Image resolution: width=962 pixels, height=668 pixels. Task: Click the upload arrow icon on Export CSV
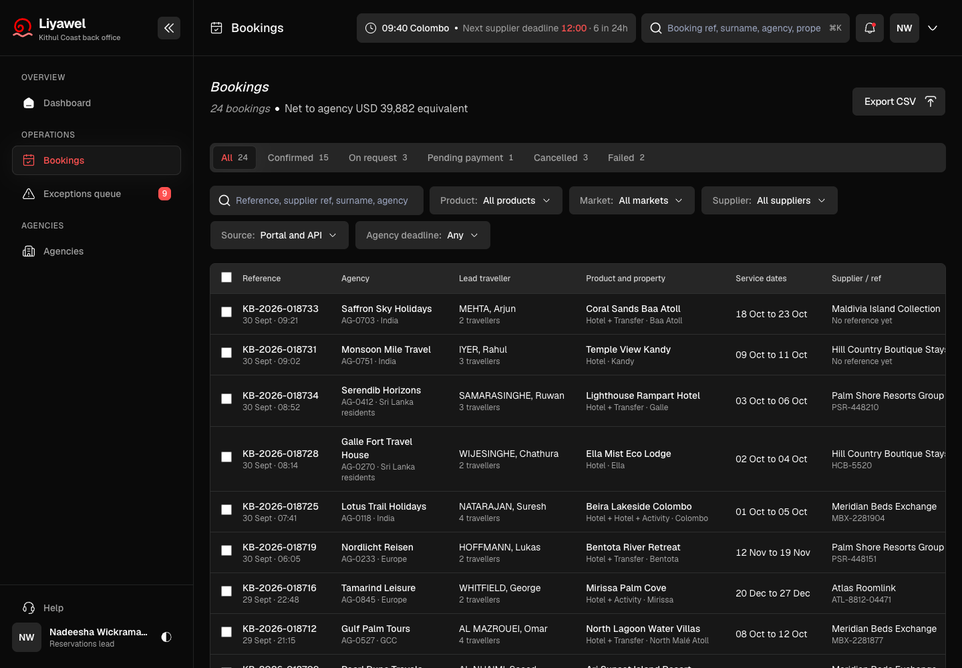931,102
